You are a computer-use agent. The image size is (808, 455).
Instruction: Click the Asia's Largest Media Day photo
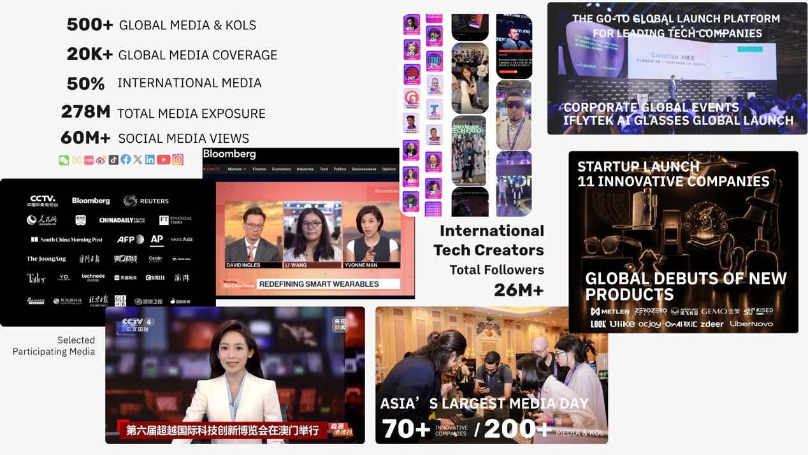491,375
